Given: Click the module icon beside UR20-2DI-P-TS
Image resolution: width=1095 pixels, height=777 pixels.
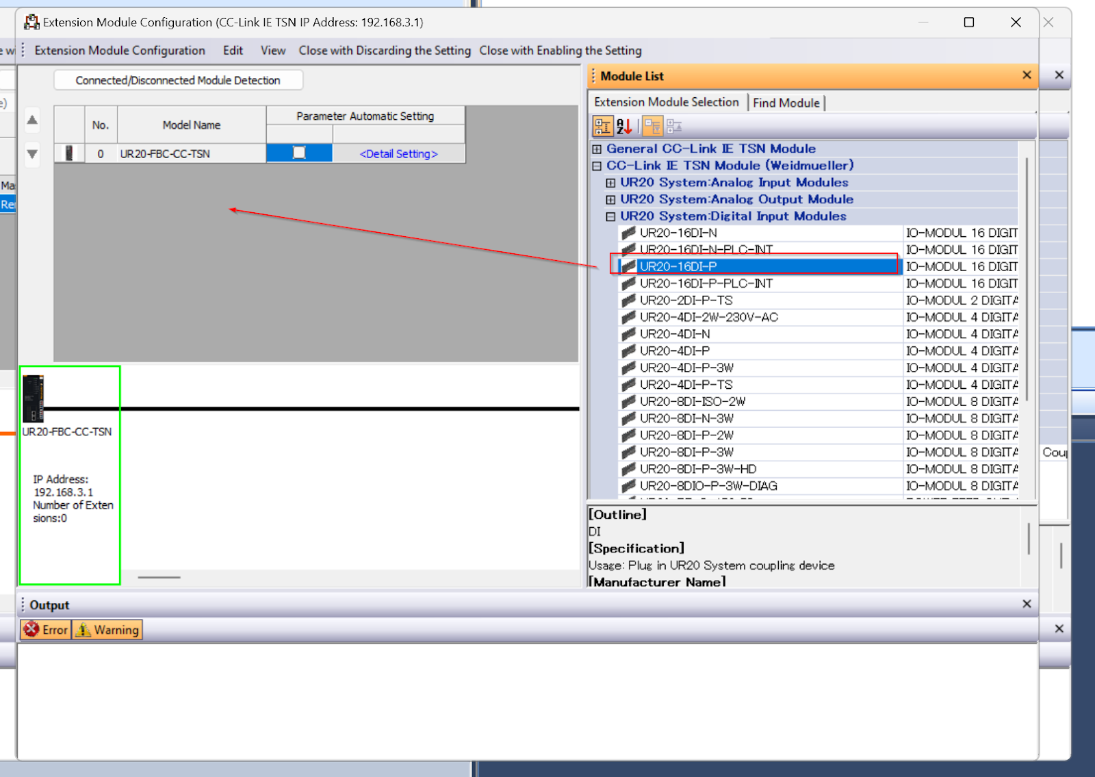Looking at the screenshot, I should coord(628,301).
